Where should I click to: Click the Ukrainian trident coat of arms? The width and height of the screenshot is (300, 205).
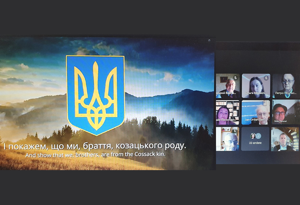[x=96, y=95]
